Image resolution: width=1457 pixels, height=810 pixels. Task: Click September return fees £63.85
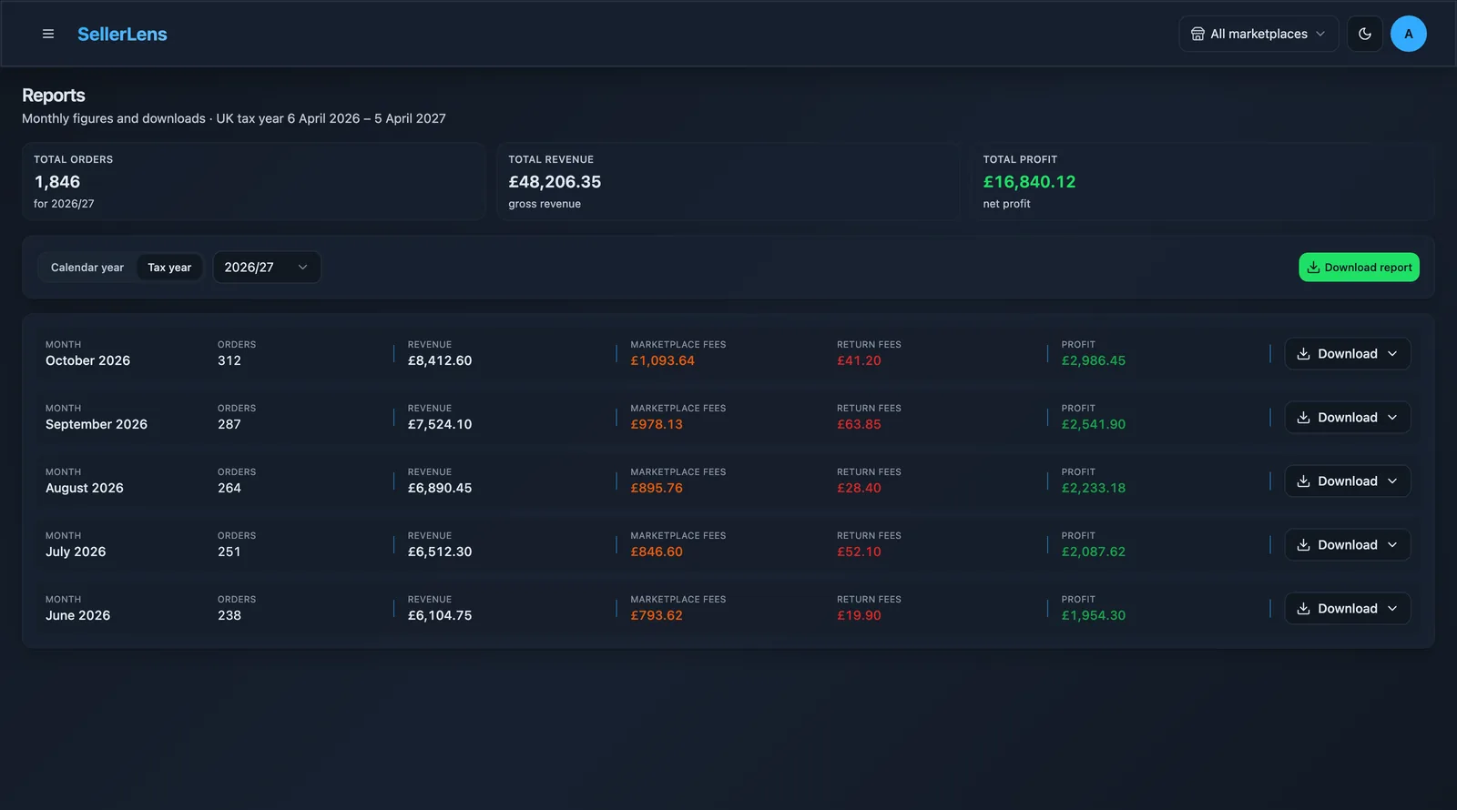point(859,424)
